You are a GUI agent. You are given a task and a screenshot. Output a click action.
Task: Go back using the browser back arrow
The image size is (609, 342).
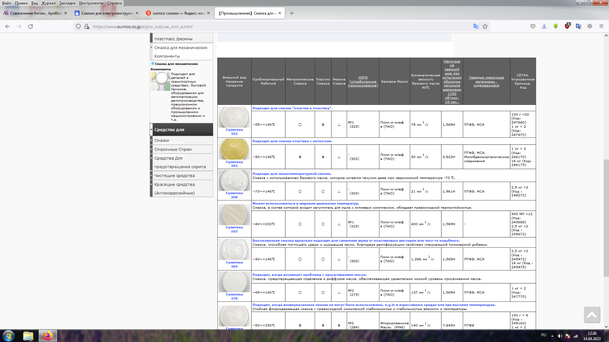pos(8,27)
